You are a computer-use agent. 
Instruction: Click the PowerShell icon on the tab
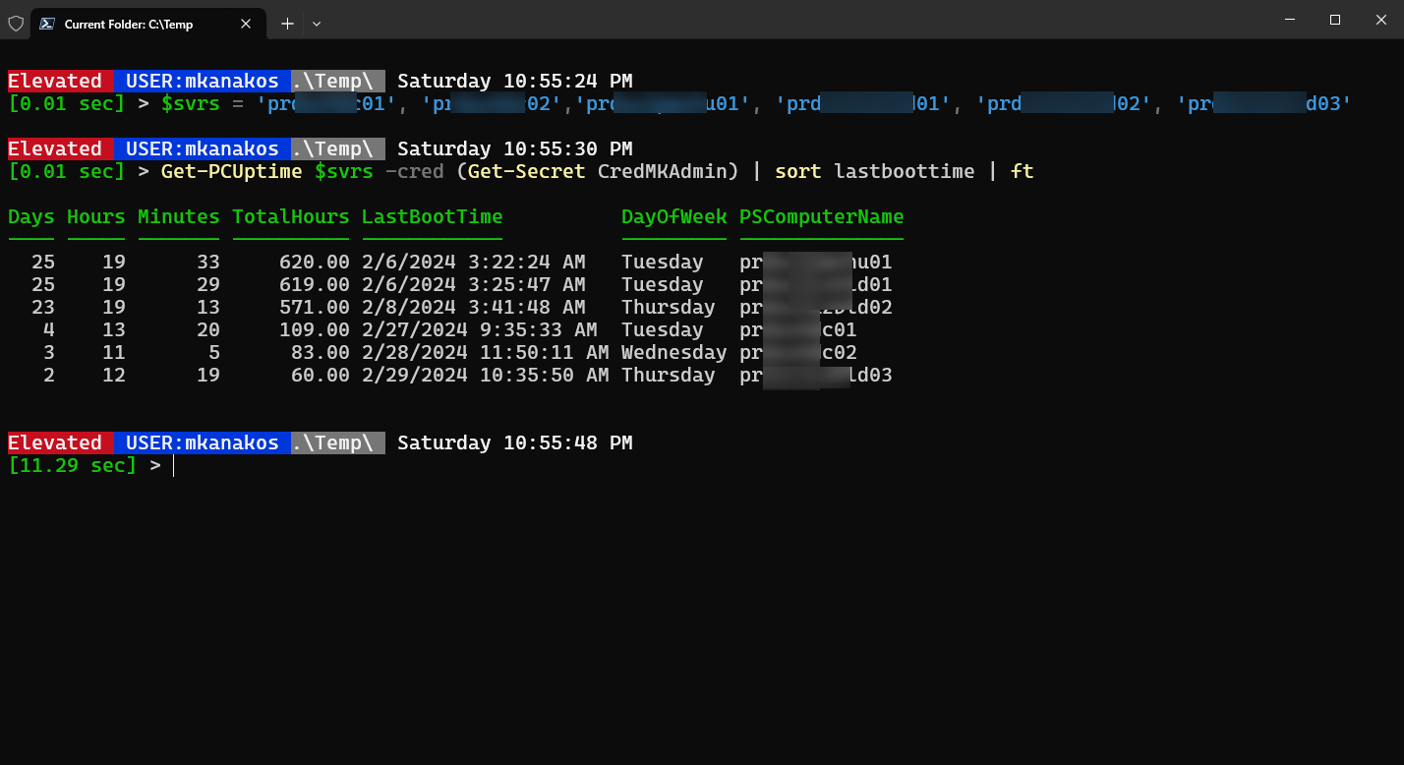[x=46, y=23]
